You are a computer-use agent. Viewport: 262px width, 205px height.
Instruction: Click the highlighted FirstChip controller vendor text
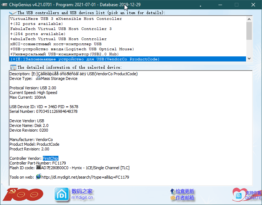click(50, 158)
